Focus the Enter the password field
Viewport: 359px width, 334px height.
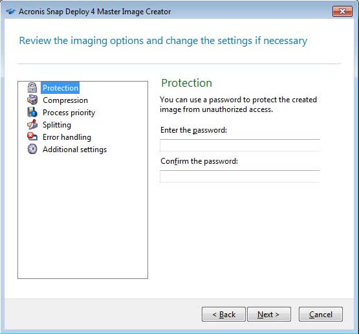pos(240,145)
